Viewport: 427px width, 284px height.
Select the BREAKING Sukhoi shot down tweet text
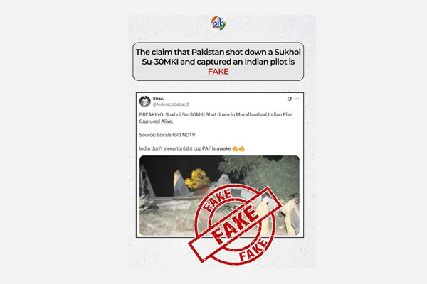point(216,118)
